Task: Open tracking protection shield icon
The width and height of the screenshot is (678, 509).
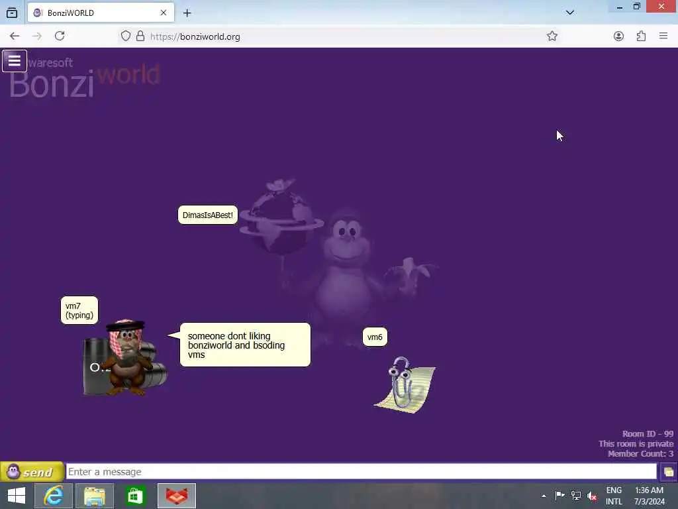Action: click(x=125, y=36)
